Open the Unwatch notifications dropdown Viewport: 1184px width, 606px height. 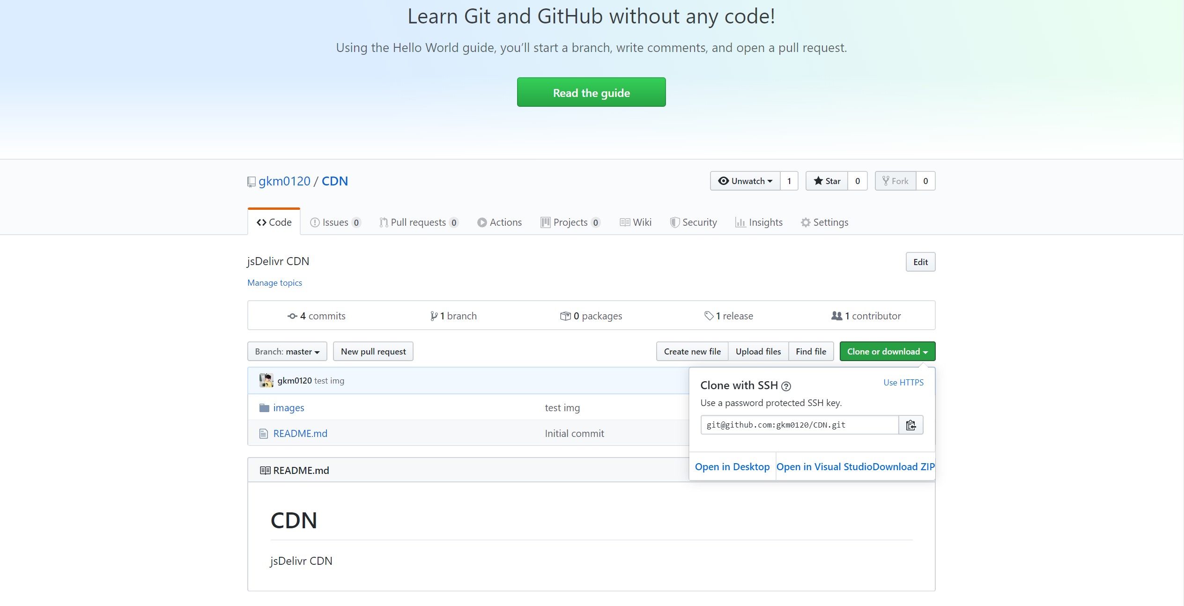745,181
